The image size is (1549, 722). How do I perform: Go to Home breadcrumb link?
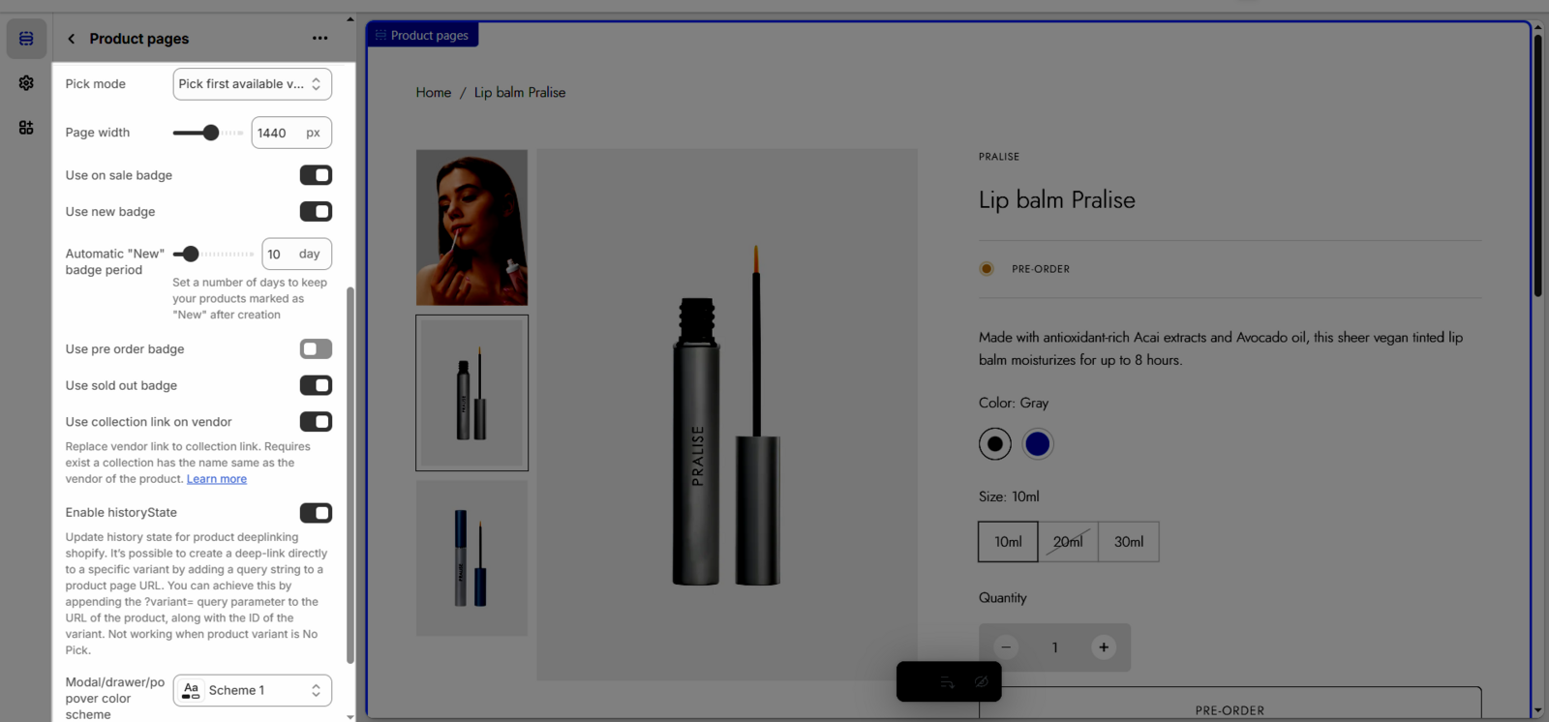(433, 93)
